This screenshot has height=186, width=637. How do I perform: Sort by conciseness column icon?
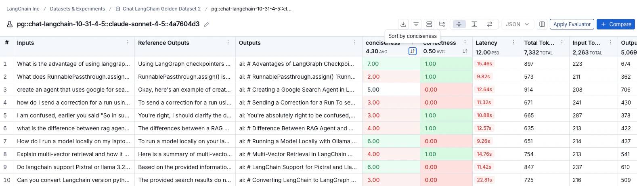click(x=413, y=51)
